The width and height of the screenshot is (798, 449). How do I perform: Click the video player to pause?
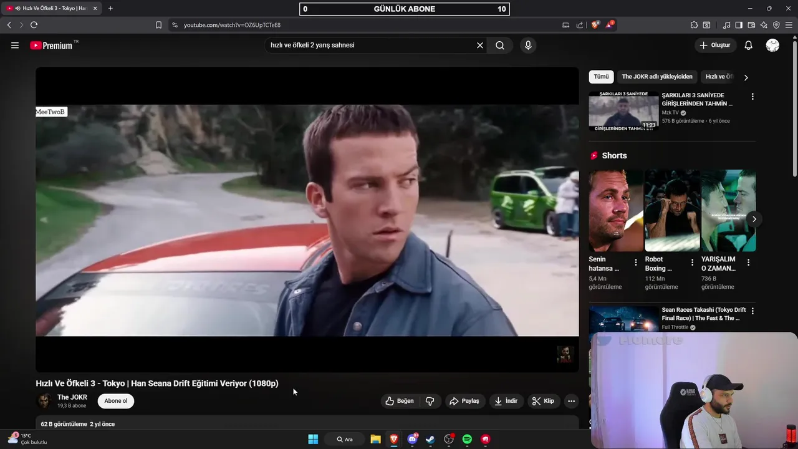coord(307,220)
